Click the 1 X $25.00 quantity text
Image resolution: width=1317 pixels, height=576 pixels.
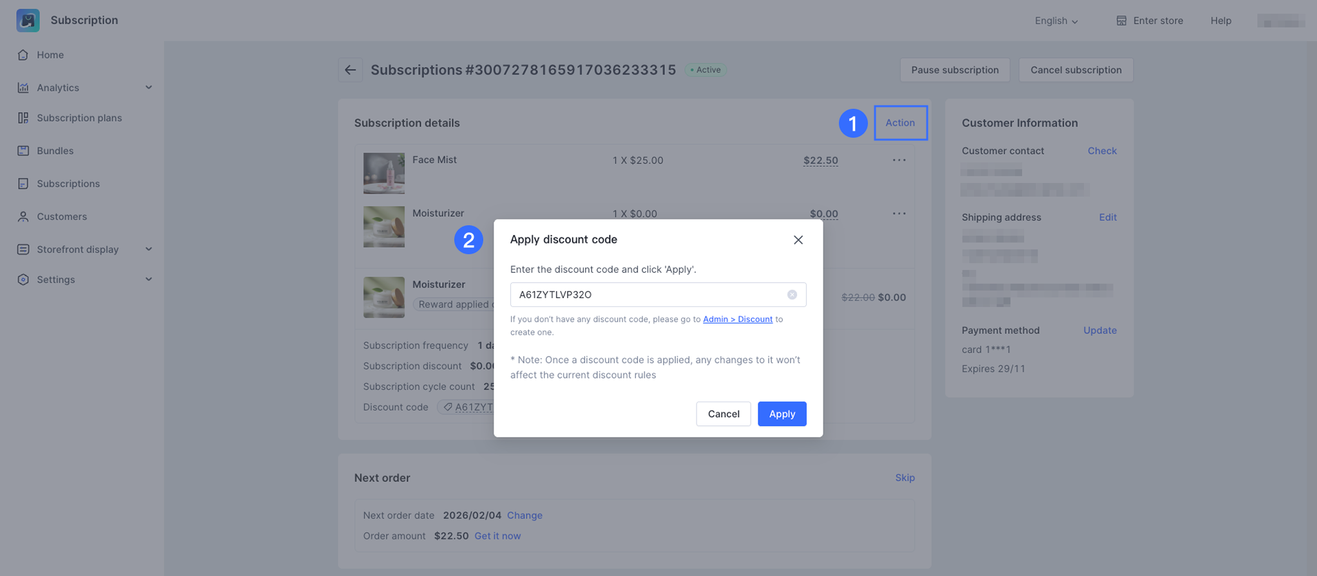point(637,160)
